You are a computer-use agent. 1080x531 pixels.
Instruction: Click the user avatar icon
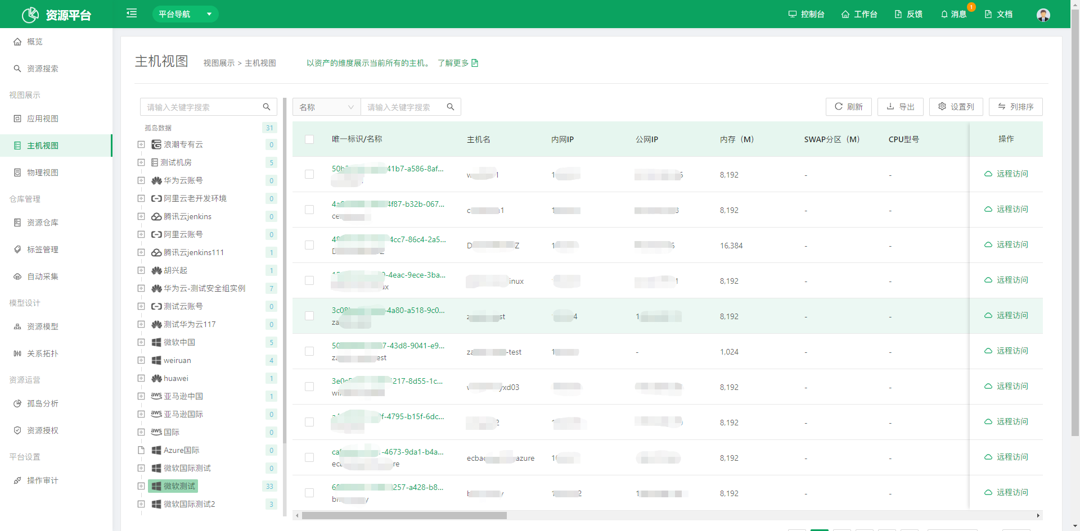pos(1043,15)
